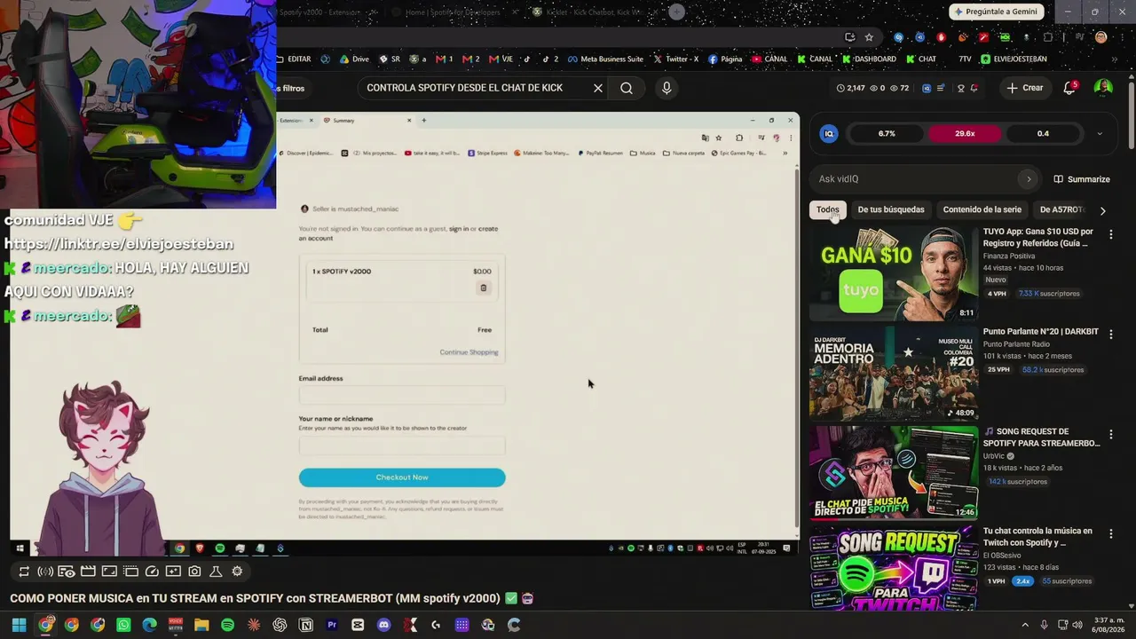Search YouTube with the magnifier button

click(x=627, y=88)
